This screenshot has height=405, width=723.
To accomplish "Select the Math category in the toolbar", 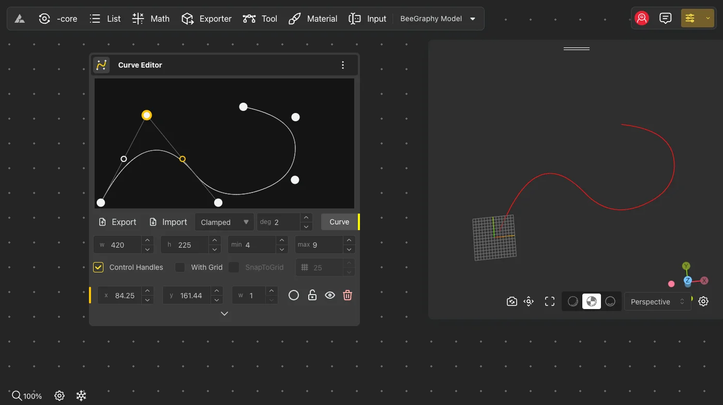I will [x=150, y=19].
